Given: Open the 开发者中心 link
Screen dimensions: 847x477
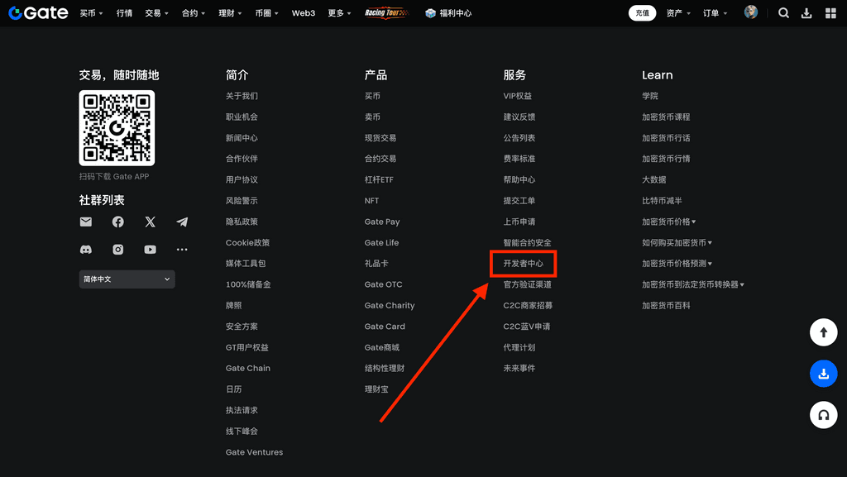Looking at the screenshot, I should coord(524,264).
